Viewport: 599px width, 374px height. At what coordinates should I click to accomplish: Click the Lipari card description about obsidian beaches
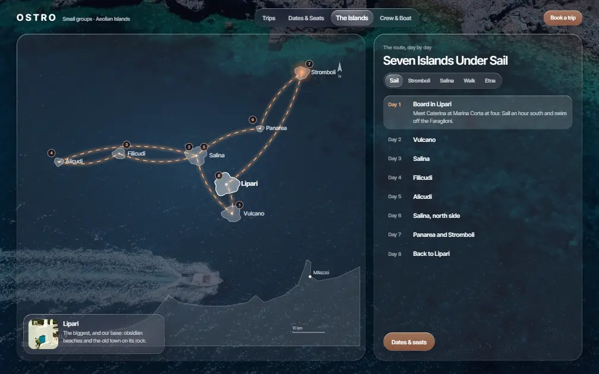[x=105, y=337]
